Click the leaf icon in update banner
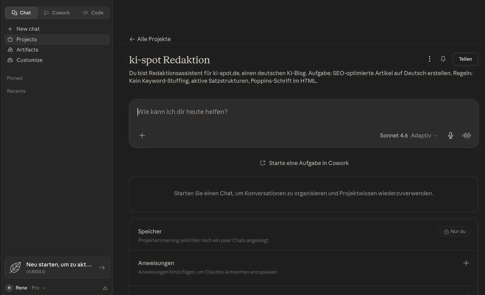The width and height of the screenshot is (485, 295). [x=15, y=268]
